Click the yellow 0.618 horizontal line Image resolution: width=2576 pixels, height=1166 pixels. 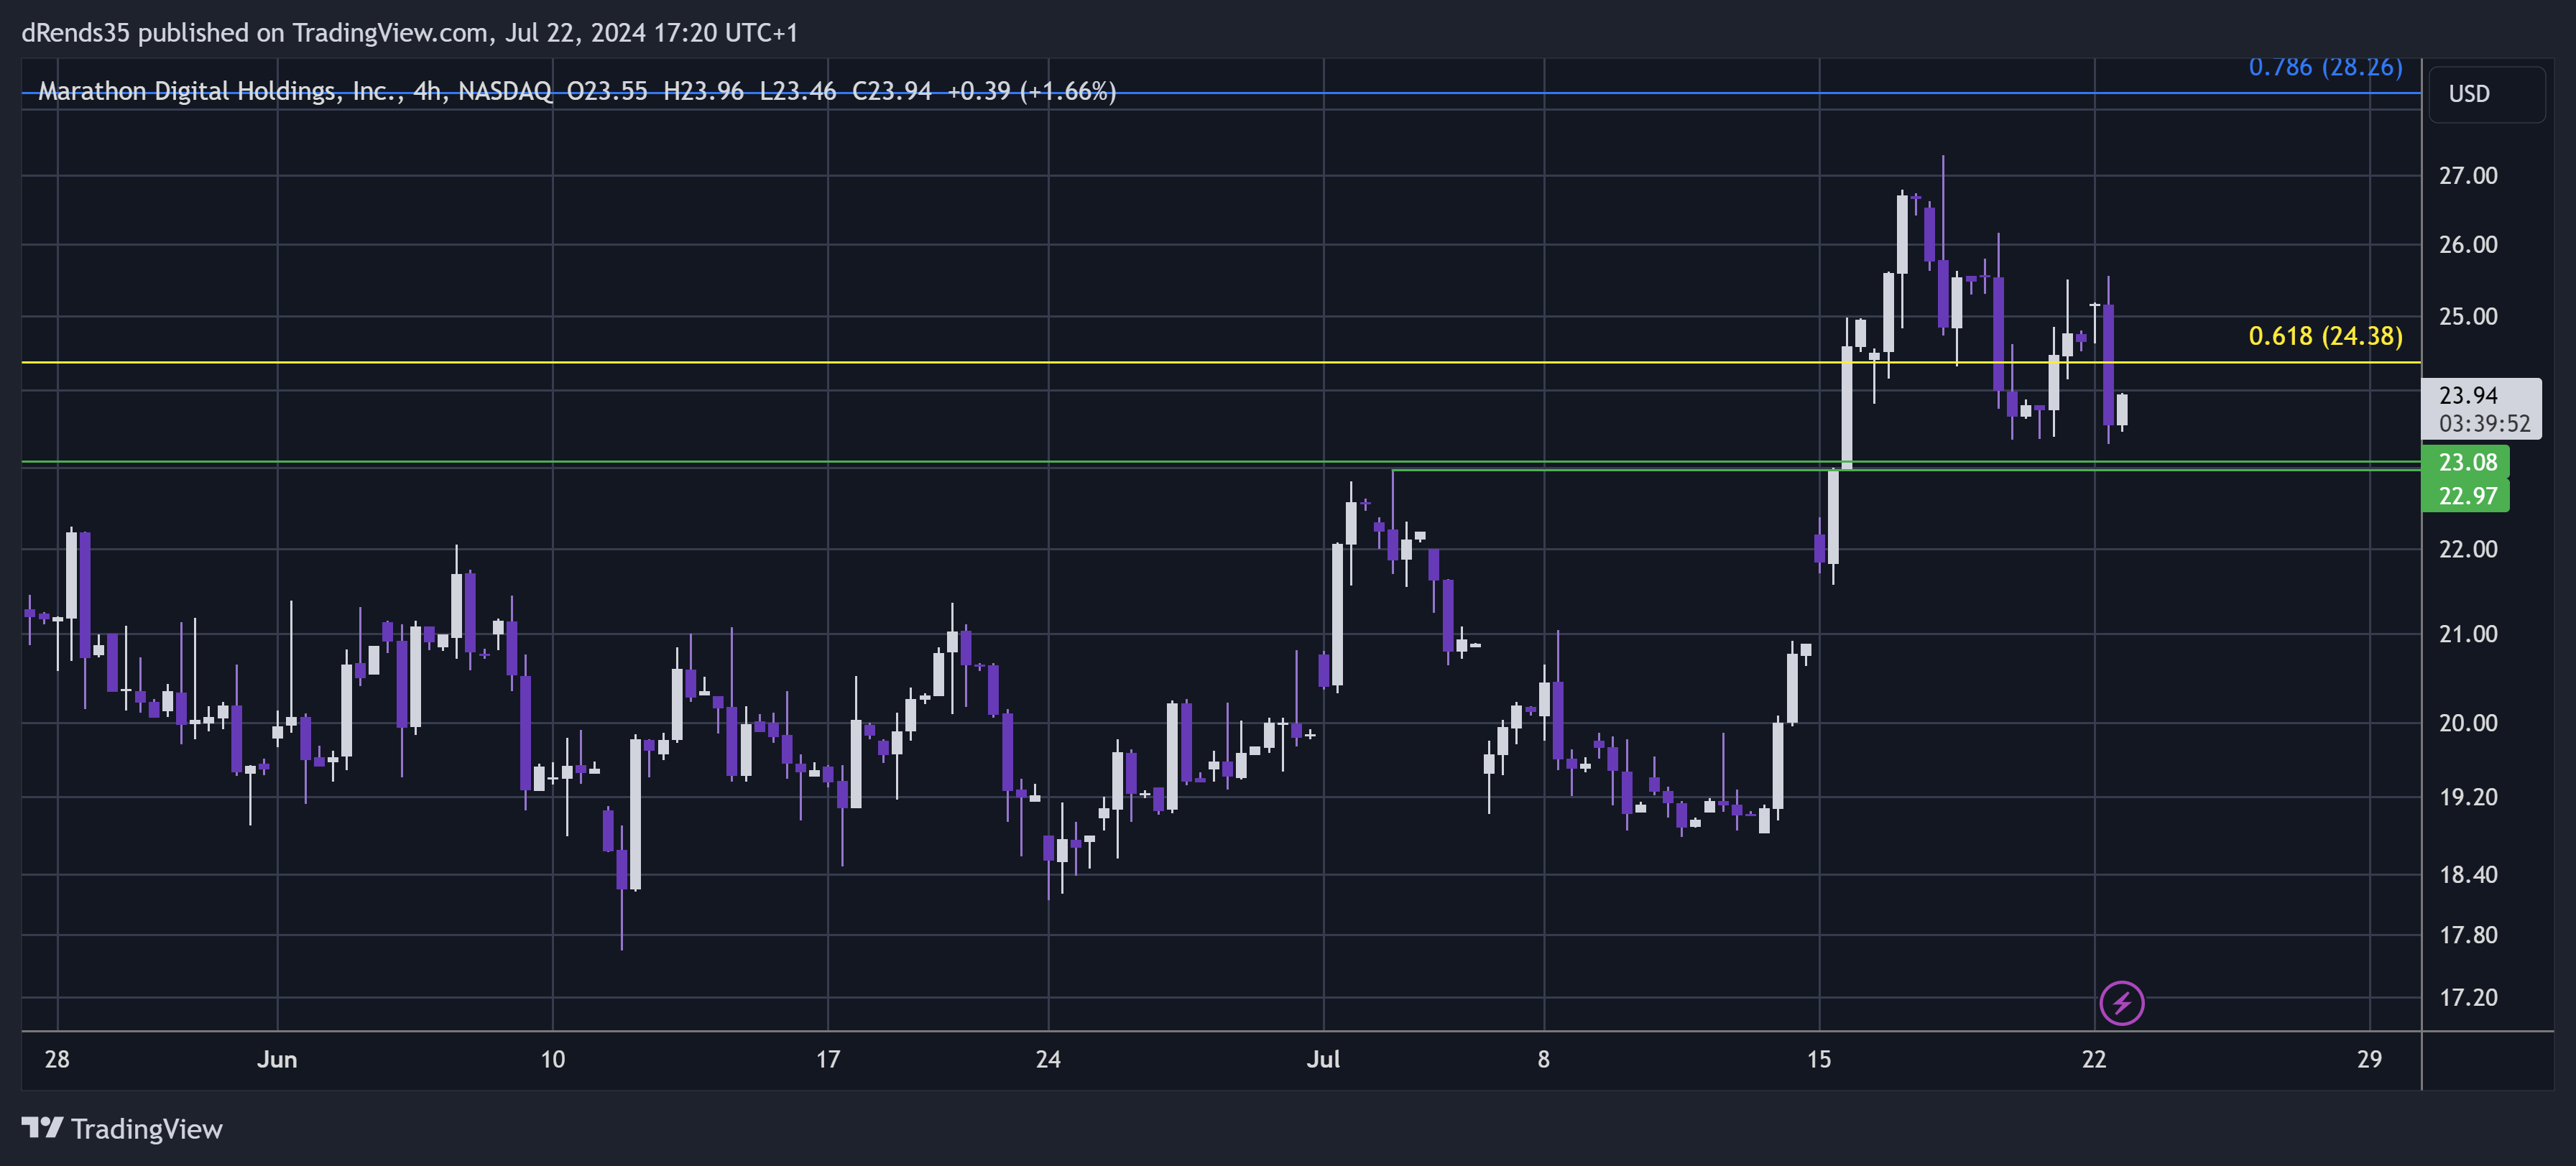[1220, 362]
